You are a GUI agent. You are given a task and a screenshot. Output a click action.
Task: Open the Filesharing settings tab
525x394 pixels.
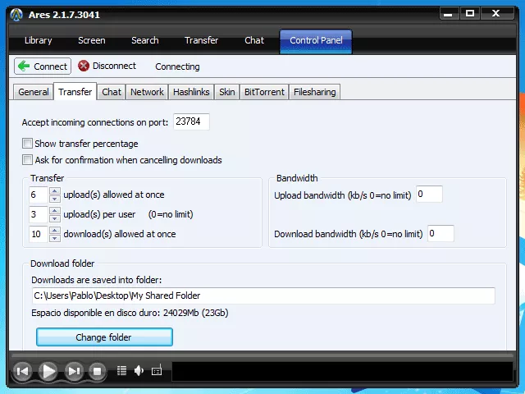click(x=314, y=92)
